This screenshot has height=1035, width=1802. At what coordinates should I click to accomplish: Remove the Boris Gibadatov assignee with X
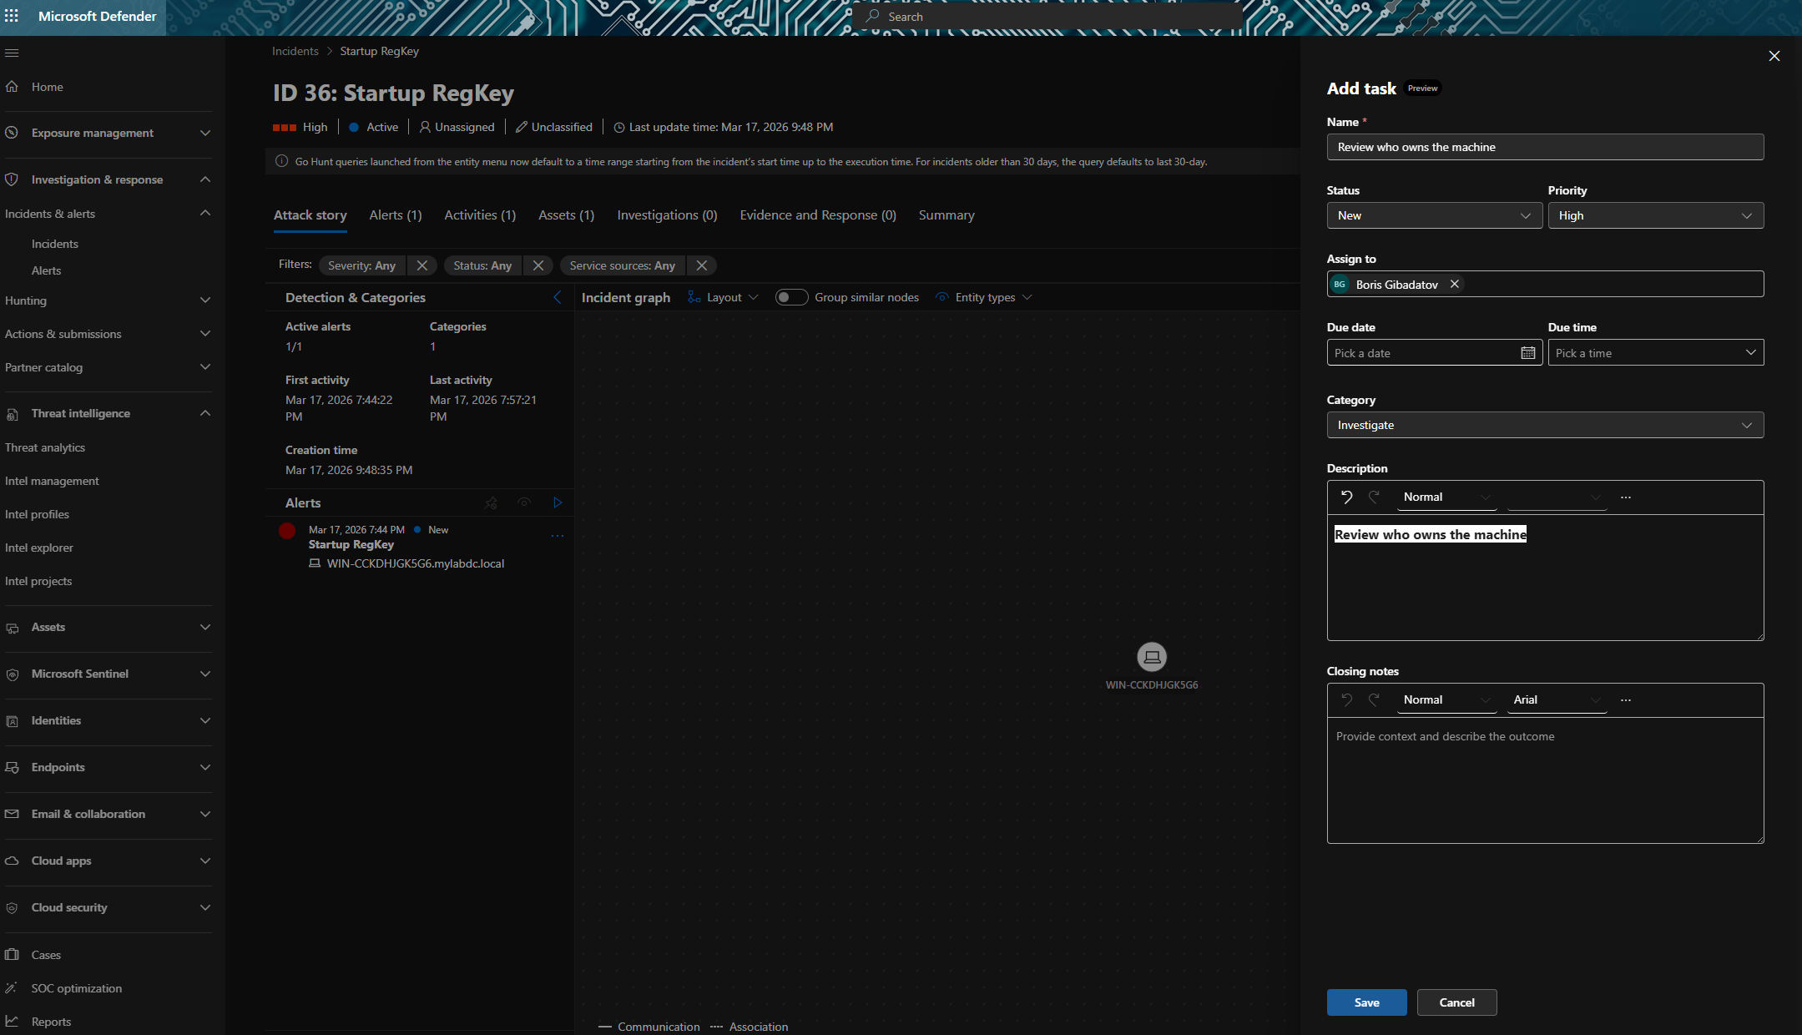click(x=1455, y=285)
